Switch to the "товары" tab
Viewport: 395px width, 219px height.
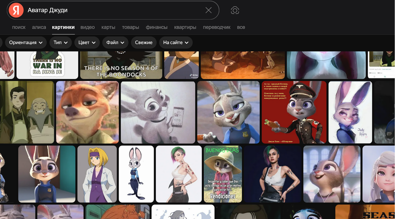[130, 27]
